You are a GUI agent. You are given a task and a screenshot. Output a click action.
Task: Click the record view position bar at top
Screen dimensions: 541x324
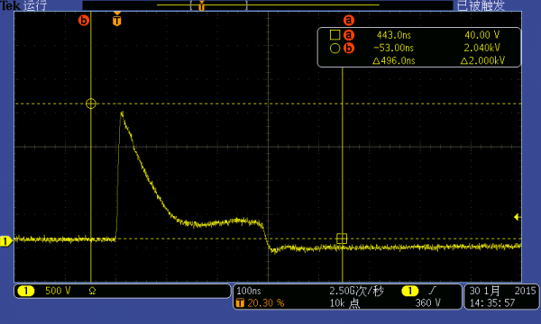click(x=268, y=5)
